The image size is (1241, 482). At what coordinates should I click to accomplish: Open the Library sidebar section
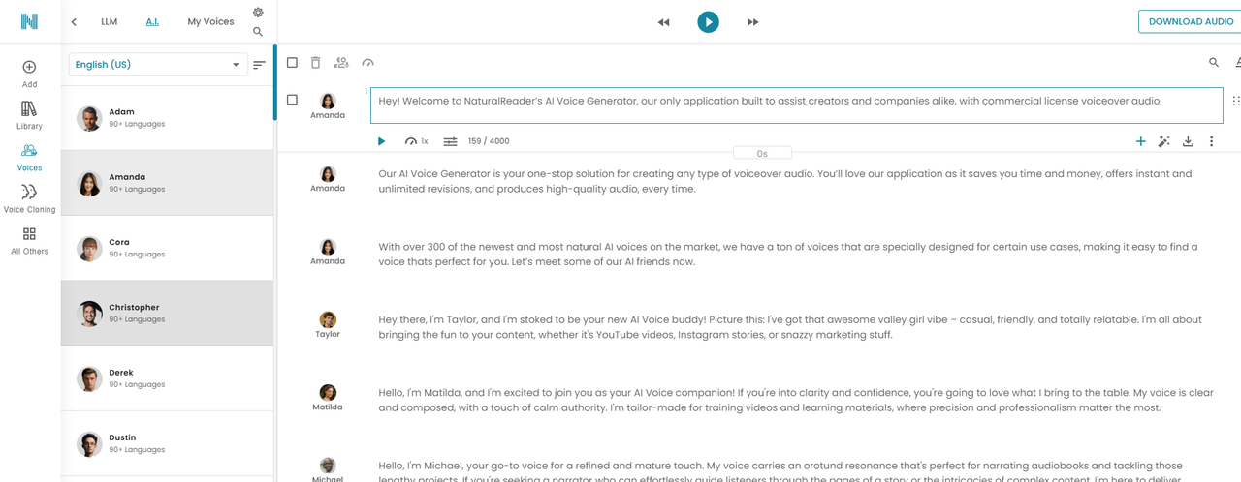29,116
